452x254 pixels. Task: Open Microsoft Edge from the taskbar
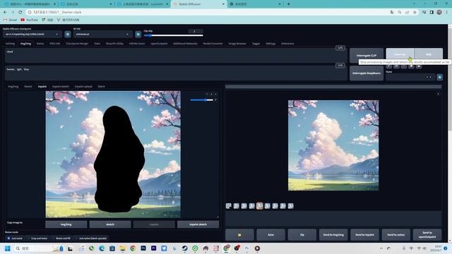[102, 248]
